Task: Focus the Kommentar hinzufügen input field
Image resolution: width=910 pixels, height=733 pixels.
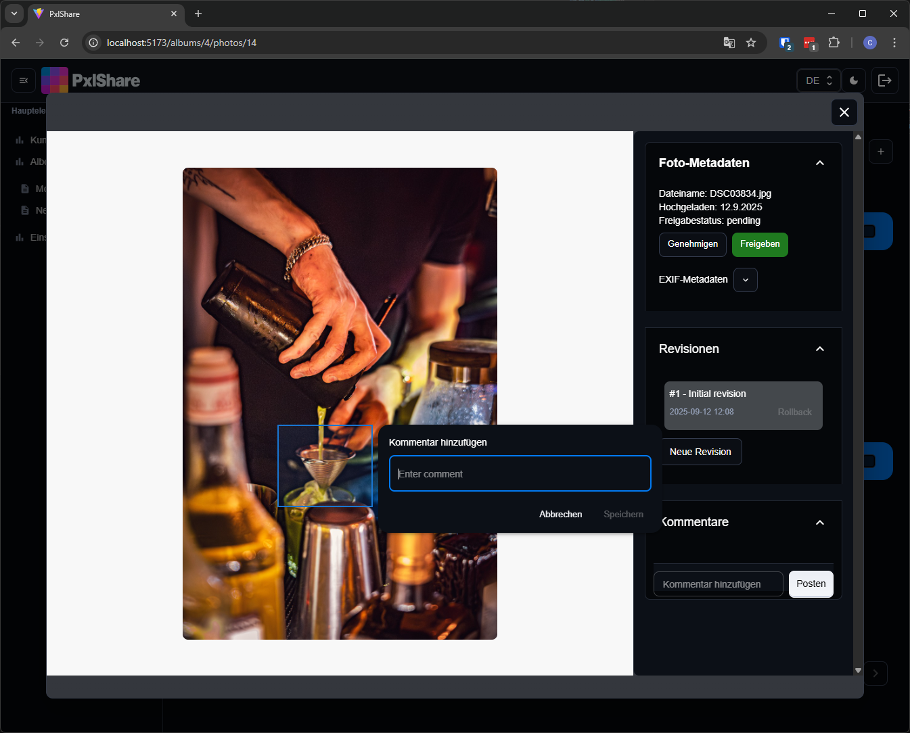Action: pyautogui.click(x=718, y=584)
